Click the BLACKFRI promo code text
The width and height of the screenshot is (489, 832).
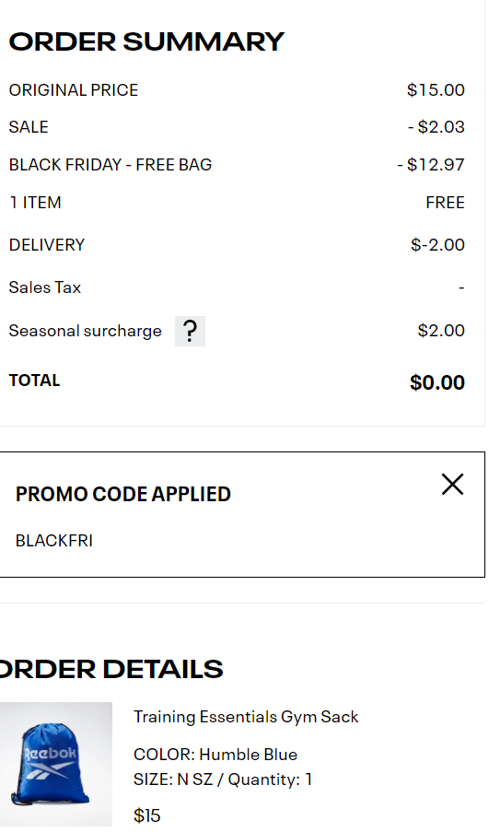coord(54,541)
